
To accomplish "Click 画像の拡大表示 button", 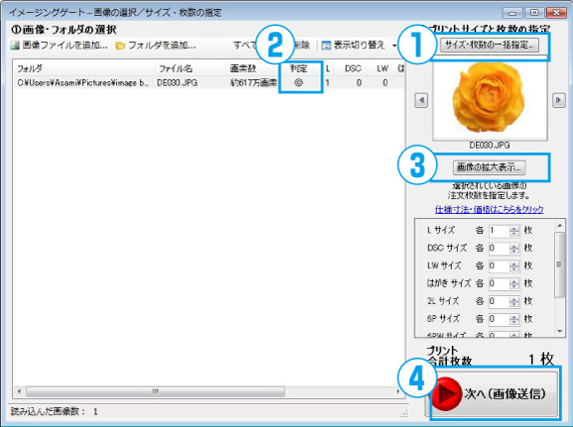I will point(490,167).
